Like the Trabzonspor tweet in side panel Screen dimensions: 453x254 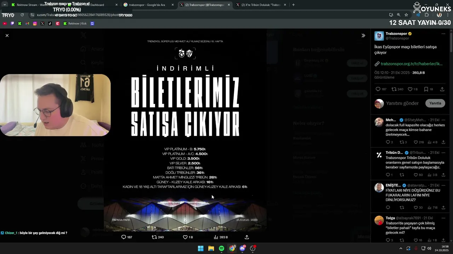tap(410, 89)
